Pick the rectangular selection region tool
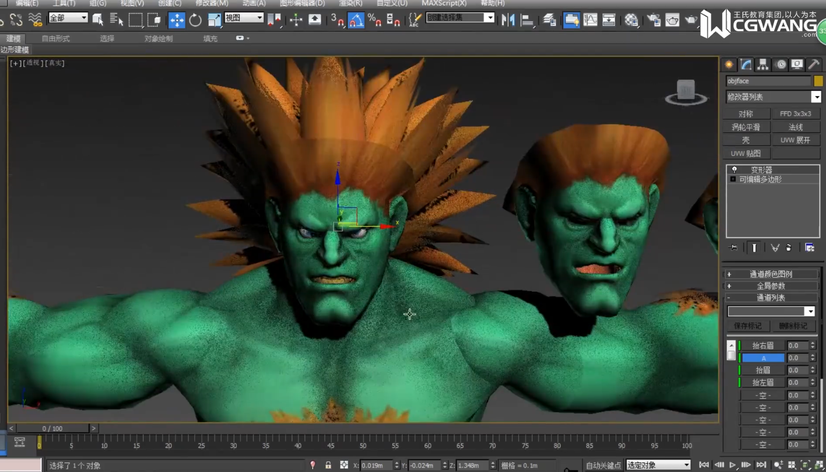The image size is (826, 472). (136, 20)
